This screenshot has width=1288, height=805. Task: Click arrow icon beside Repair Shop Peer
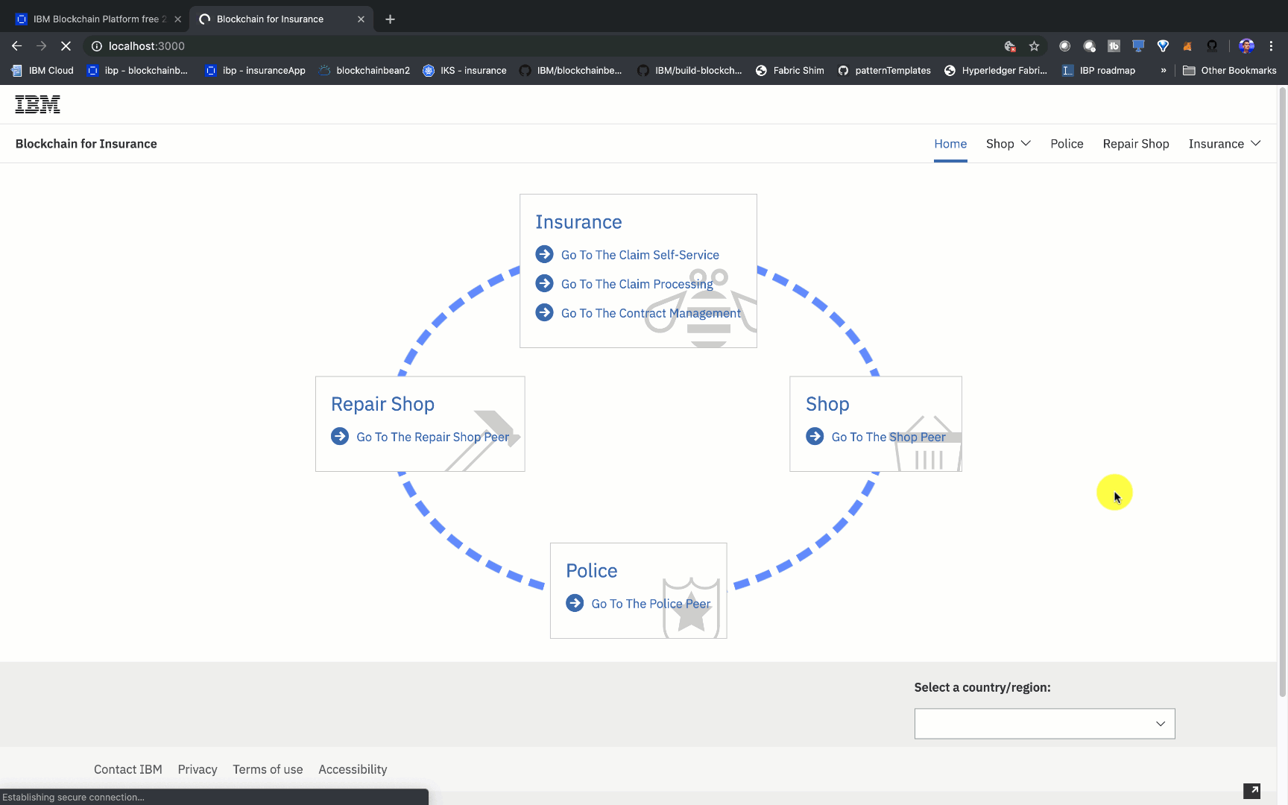tap(340, 436)
